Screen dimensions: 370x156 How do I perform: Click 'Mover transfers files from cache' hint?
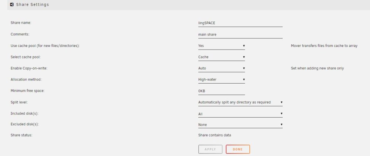click(x=324, y=46)
